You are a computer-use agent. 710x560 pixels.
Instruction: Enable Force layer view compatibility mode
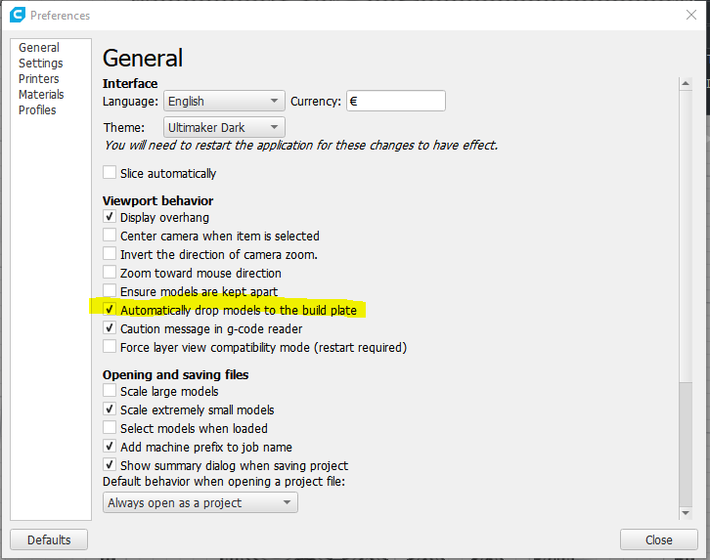click(110, 346)
